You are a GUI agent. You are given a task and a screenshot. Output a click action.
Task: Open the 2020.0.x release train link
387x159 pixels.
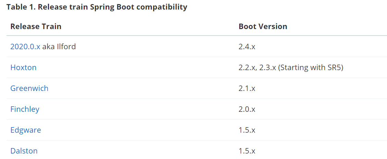point(25,47)
